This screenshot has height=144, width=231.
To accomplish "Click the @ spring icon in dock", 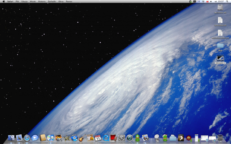I will click(x=157, y=138).
